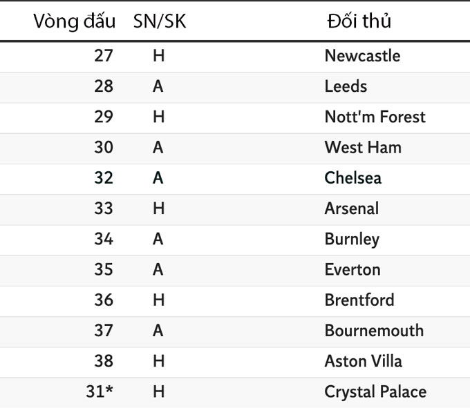Screen dimensions: 470x408
Task: Click the "Đối thủ" column header
Action: 359,21
